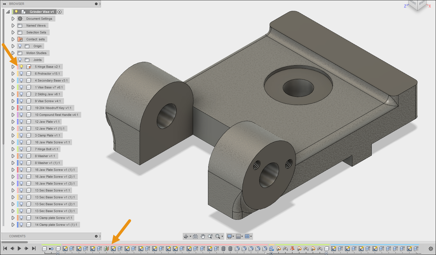
Task: Expand the Named Views folder
Action: 13,25
